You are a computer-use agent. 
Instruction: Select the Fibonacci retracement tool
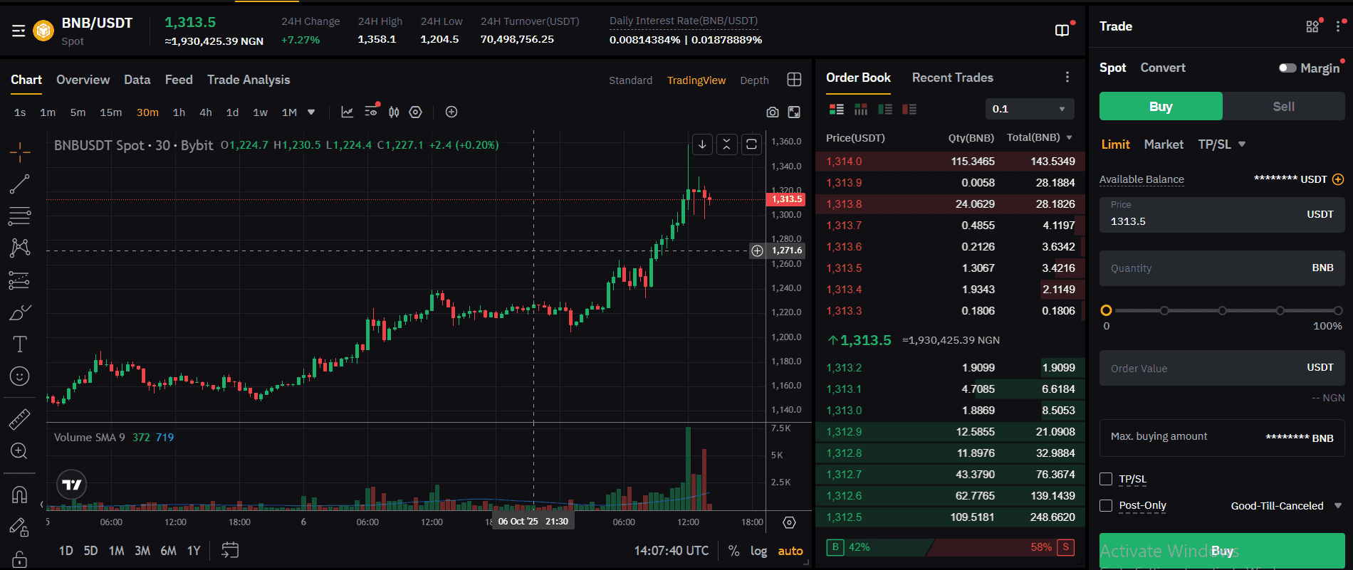[x=20, y=216]
